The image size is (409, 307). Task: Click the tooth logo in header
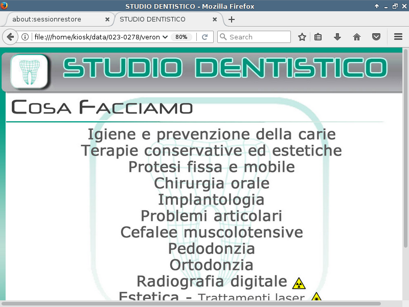coord(29,72)
